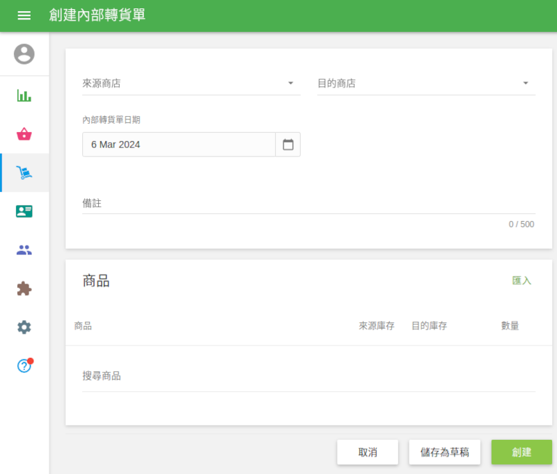Click the 匯入 import link
This screenshot has width=557, height=474.
pos(521,281)
